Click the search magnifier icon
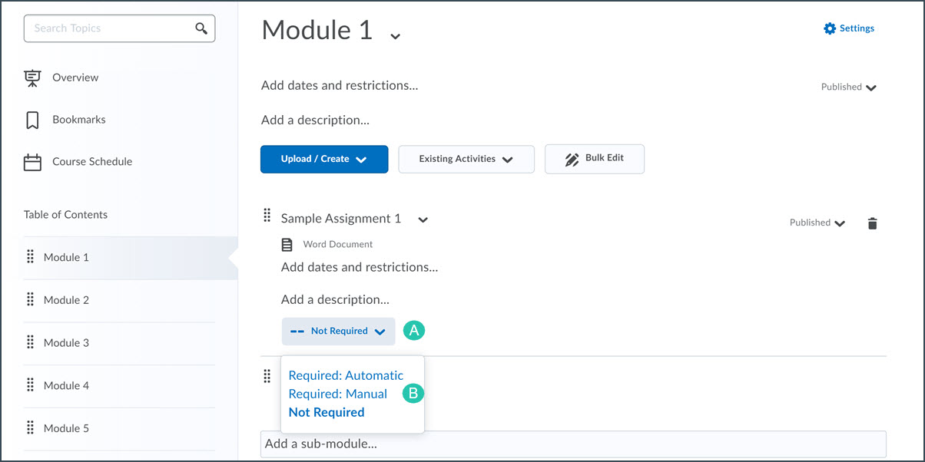Image resolution: width=925 pixels, height=462 pixels. pos(201,28)
